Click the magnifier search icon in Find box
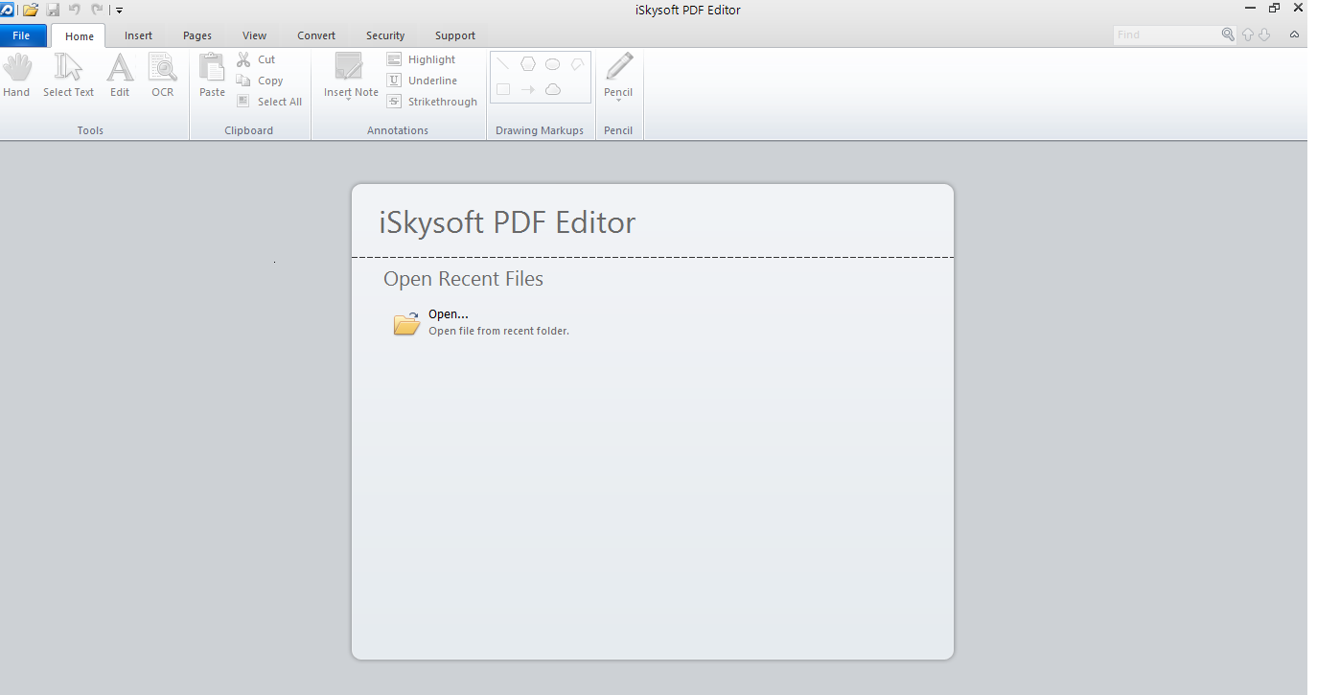 [x=1229, y=35]
